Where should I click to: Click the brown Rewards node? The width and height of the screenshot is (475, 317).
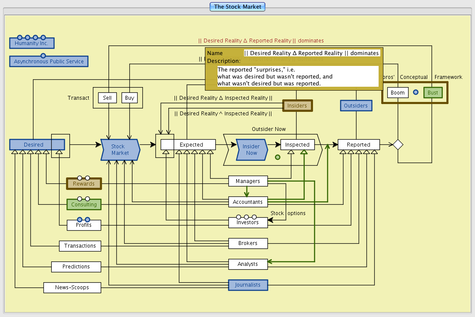click(x=83, y=184)
